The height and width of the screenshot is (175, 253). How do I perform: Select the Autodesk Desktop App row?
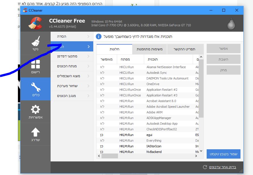pos(148,124)
